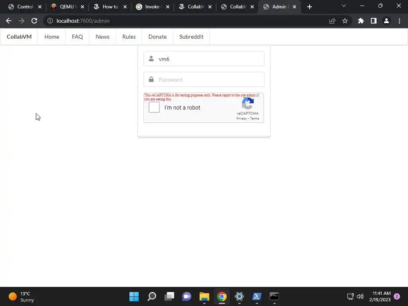Open the Subreddit nav item
The width and height of the screenshot is (408, 306).
(x=191, y=37)
